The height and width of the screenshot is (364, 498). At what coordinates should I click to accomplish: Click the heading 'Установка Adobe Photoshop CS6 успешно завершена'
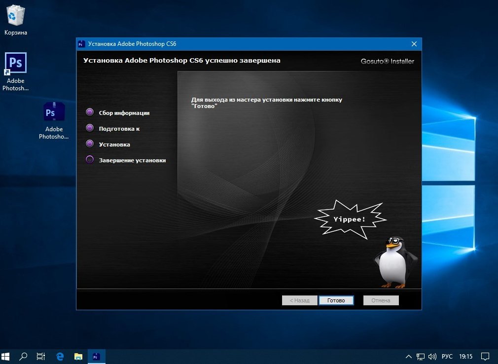coord(181,60)
